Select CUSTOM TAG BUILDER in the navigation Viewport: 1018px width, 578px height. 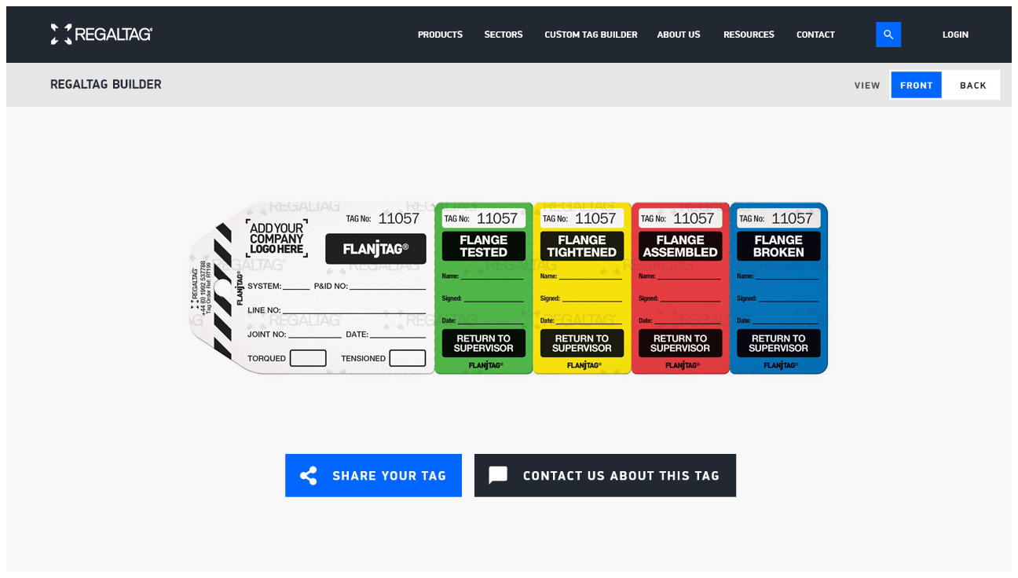[591, 34]
